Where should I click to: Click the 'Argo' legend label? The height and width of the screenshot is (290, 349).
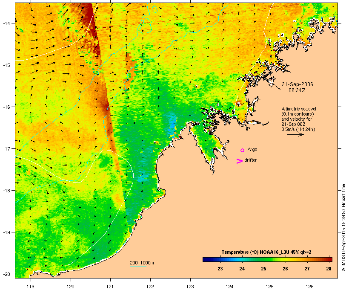(x=252, y=149)
